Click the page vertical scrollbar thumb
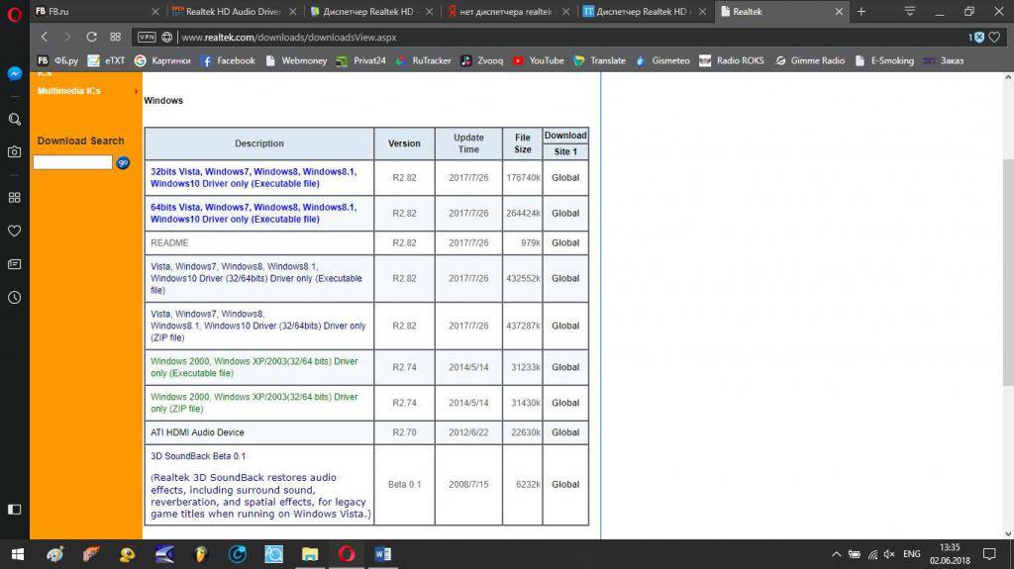Image resolution: width=1014 pixels, height=569 pixels. tap(1008, 272)
